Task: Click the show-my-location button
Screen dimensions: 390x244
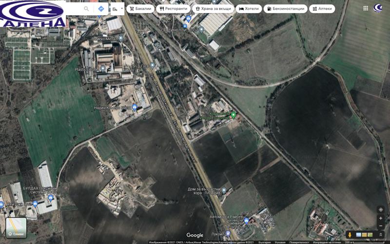Action: coord(381,210)
